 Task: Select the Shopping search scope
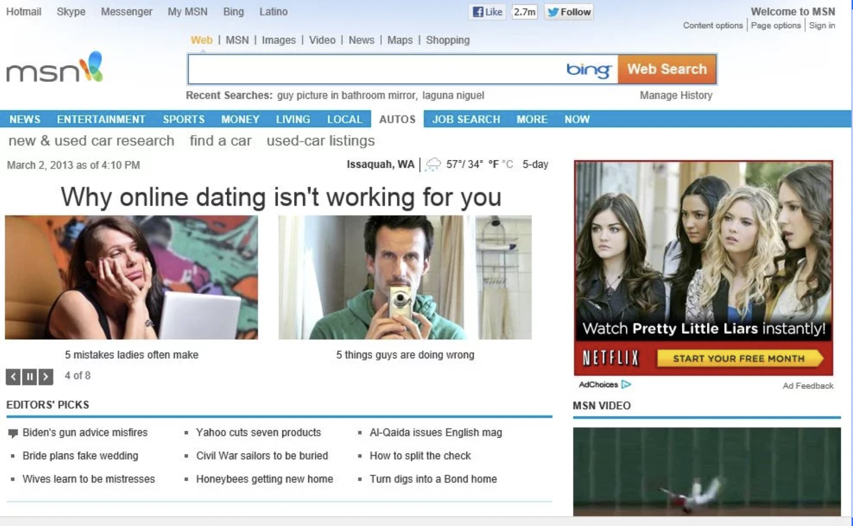click(x=448, y=40)
